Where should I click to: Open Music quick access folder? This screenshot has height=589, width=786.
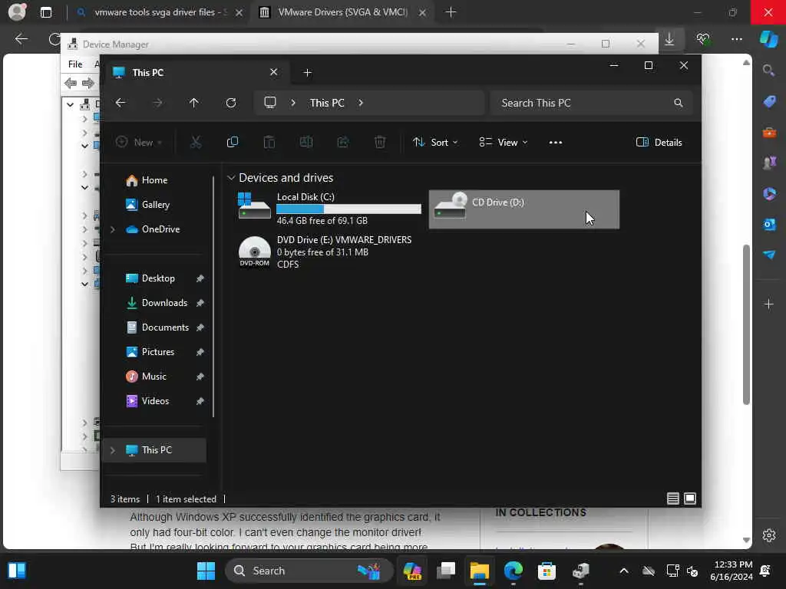pyautogui.click(x=154, y=377)
